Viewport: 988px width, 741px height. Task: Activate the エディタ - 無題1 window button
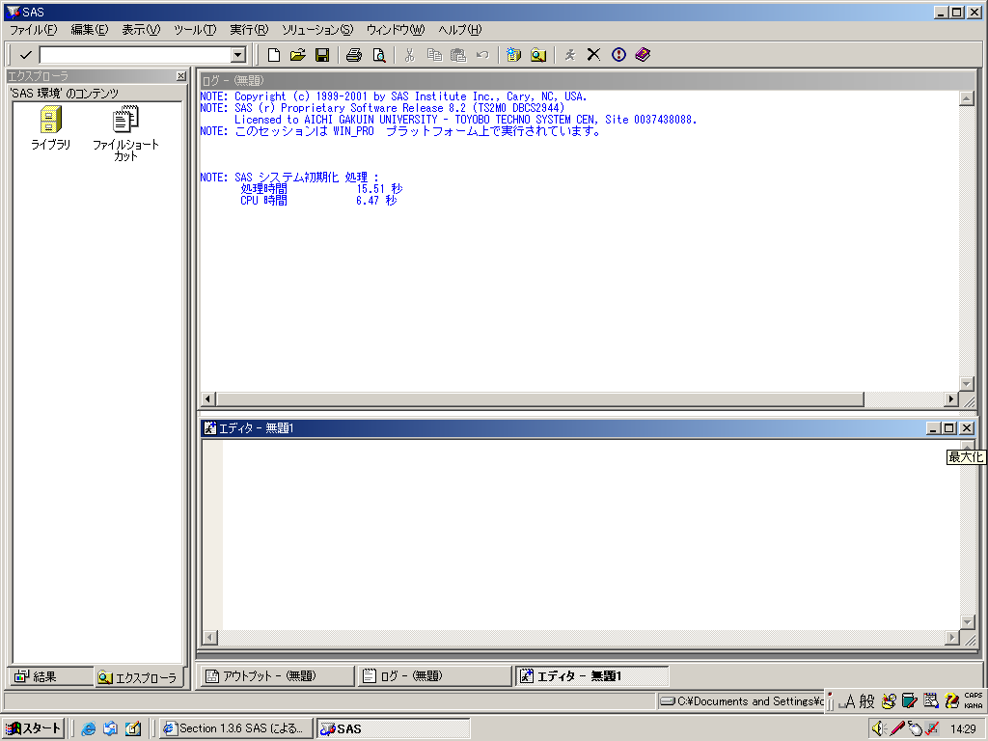tap(591, 676)
